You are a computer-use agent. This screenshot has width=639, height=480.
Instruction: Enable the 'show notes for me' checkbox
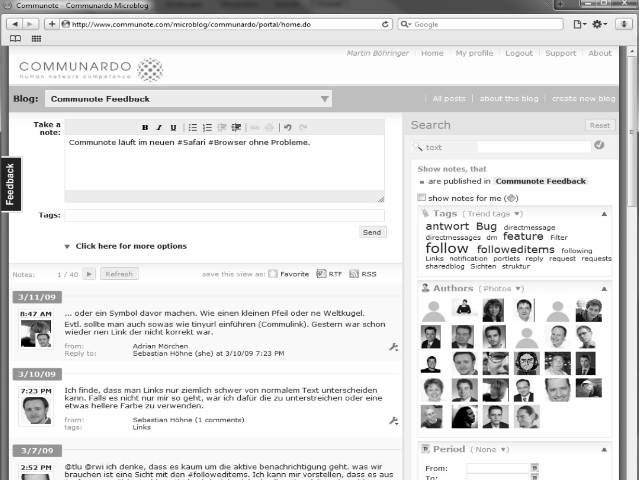422,198
